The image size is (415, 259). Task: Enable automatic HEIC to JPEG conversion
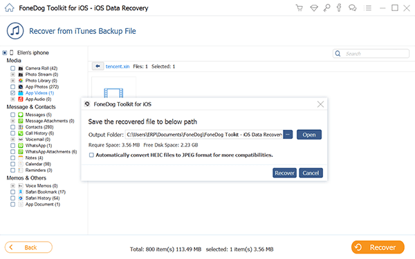point(91,155)
